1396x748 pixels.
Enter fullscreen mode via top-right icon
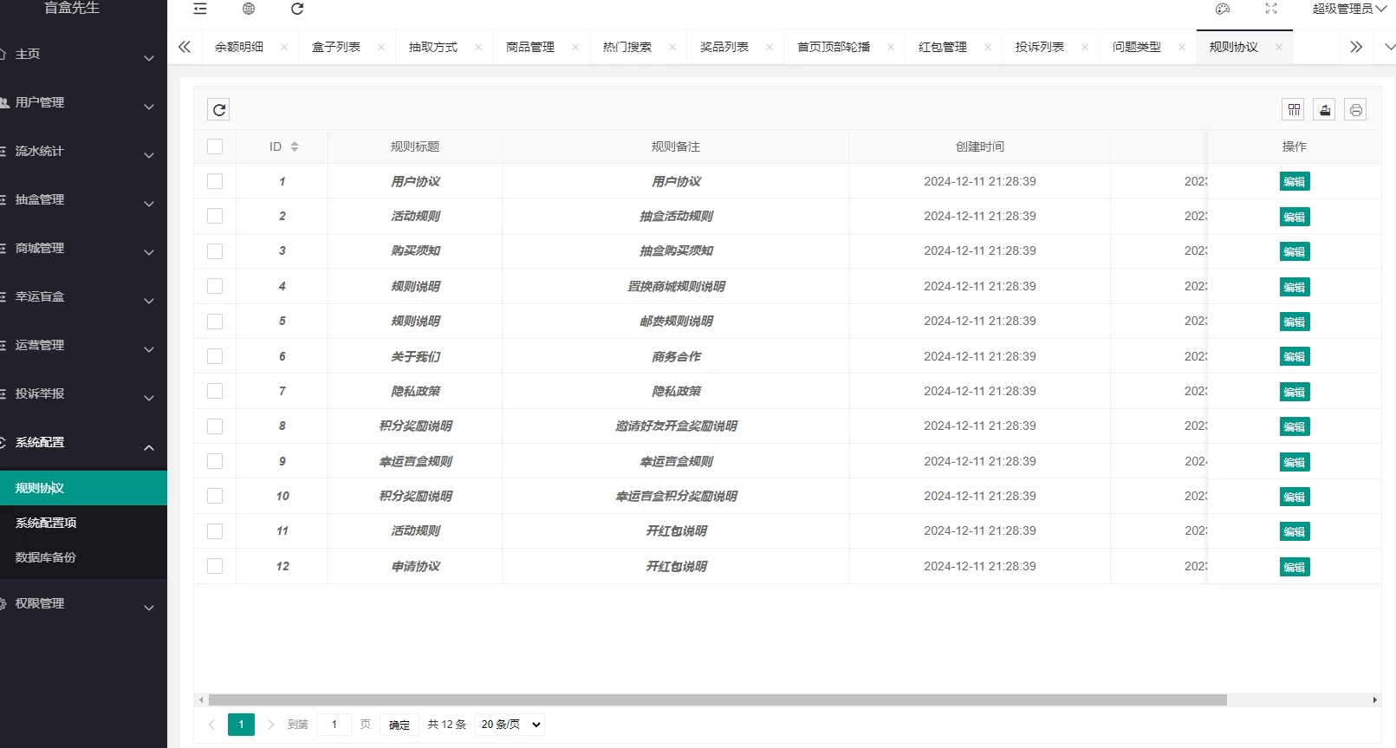tap(1271, 9)
